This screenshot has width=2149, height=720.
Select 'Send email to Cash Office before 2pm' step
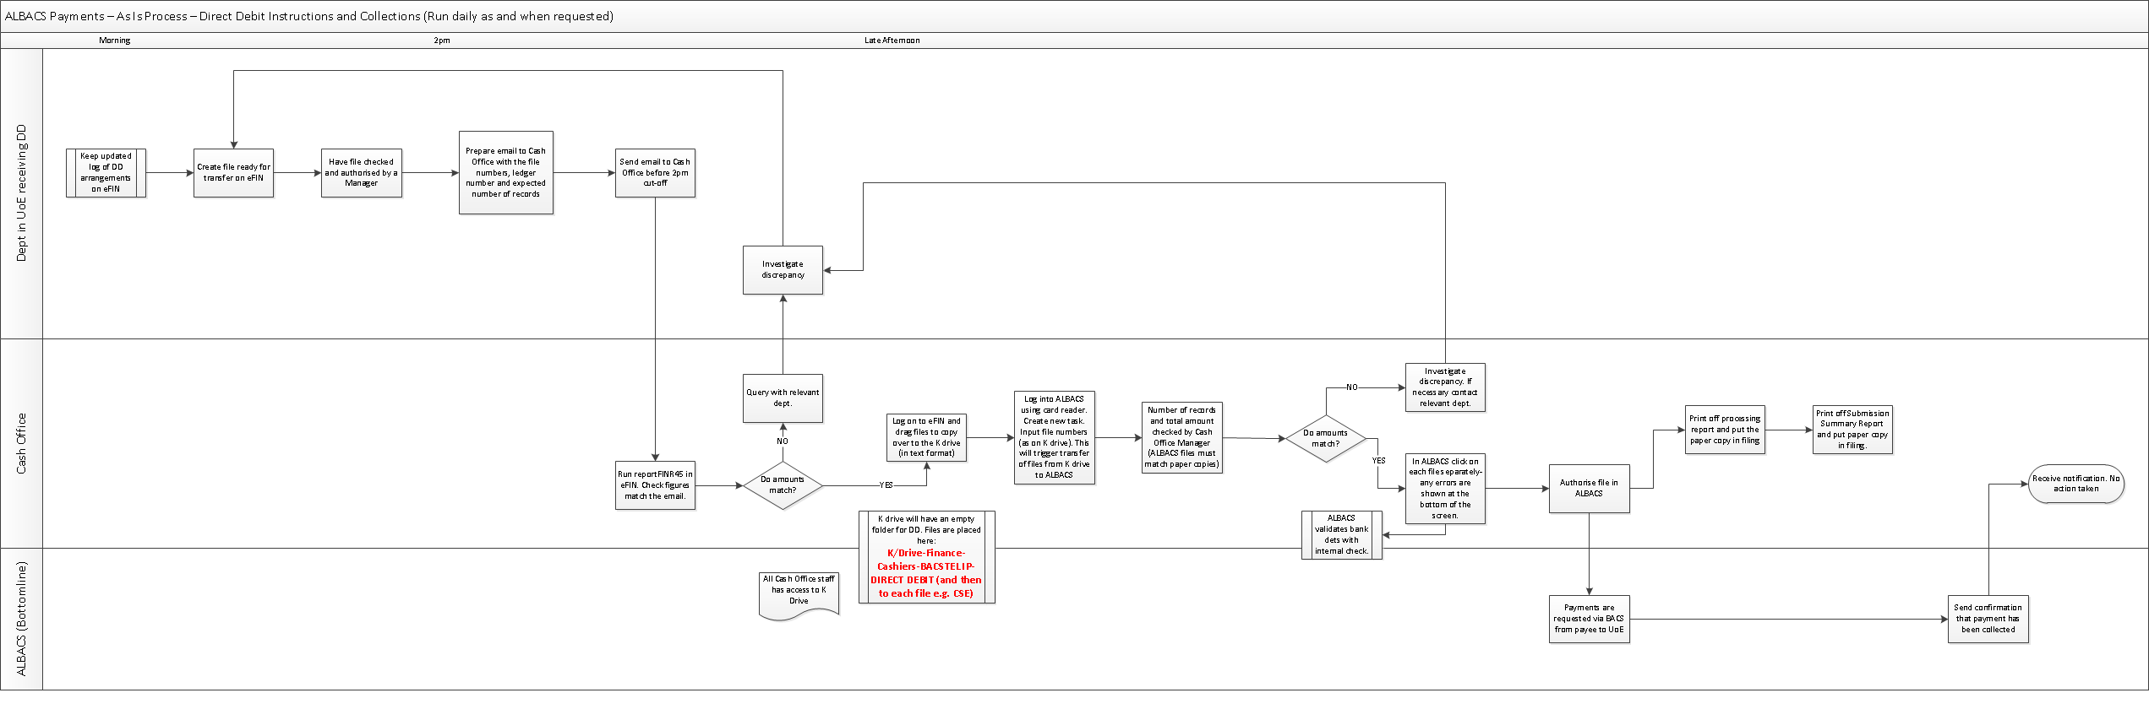tap(655, 173)
